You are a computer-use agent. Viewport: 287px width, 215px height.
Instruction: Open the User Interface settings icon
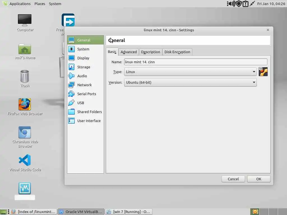click(x=71, y=121)
